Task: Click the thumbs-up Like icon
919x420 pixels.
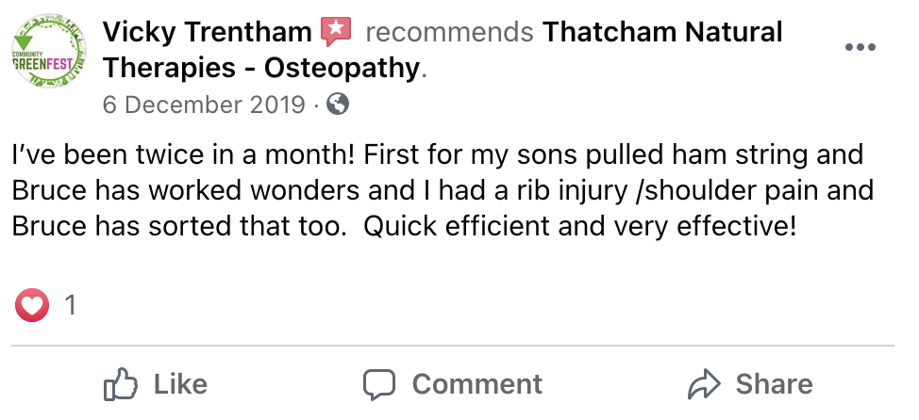Action: tap(121, 384)
